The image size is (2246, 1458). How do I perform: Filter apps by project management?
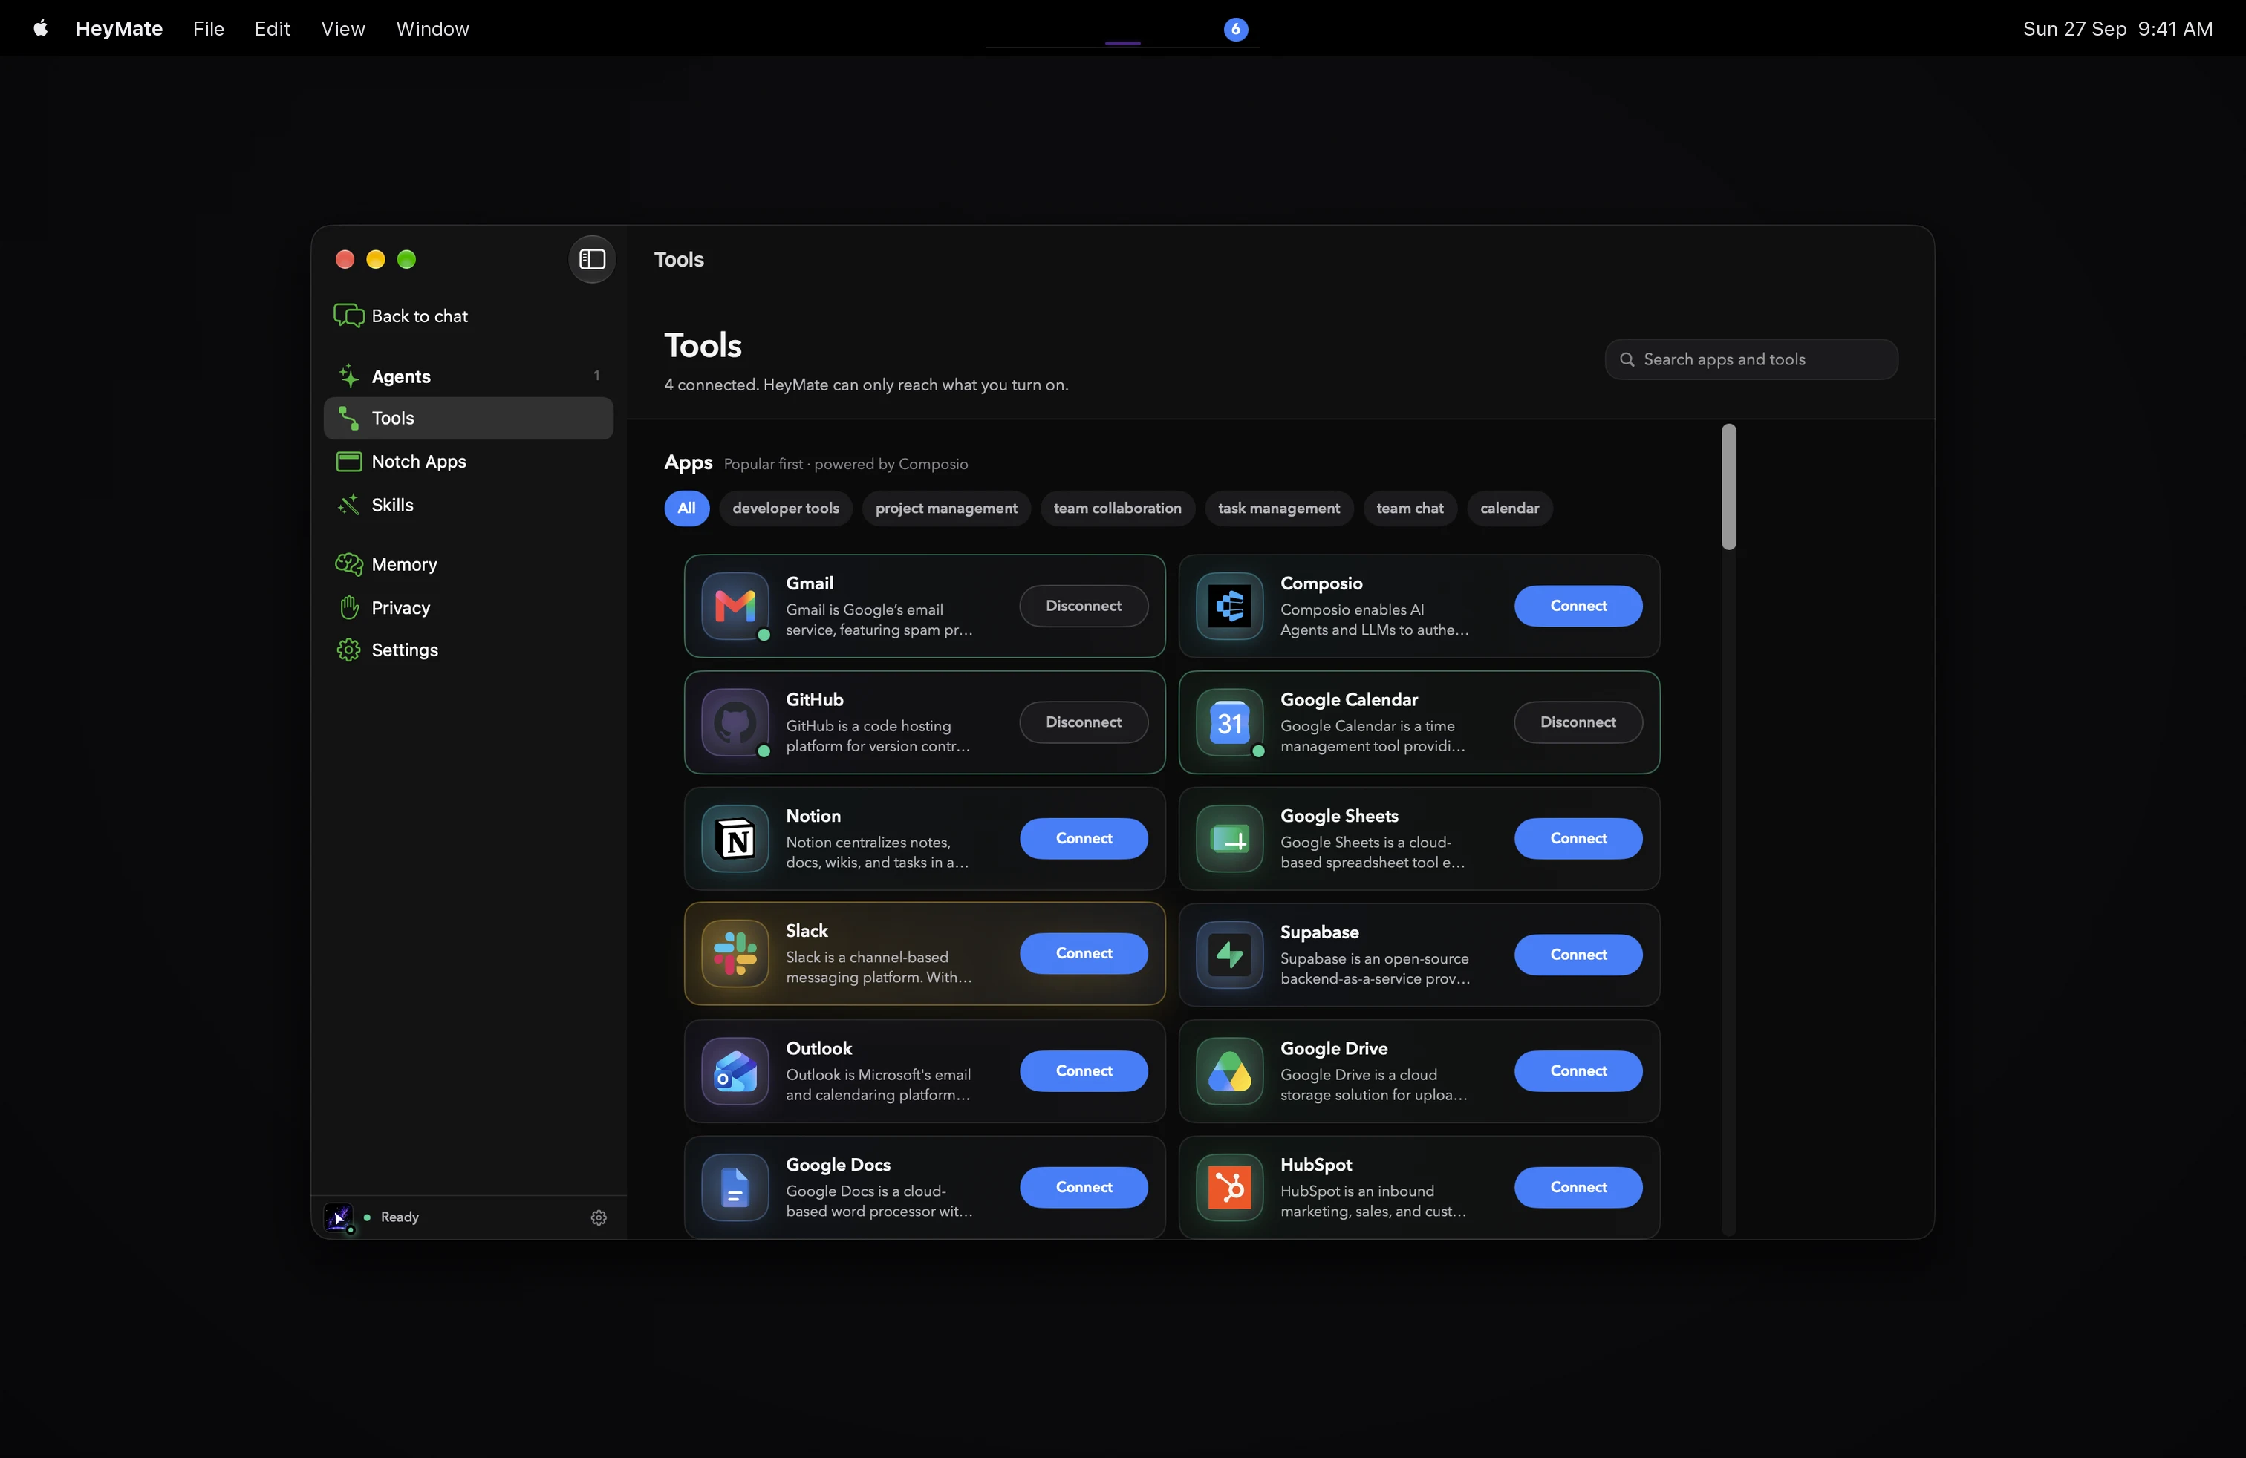pyautogui.click(x=945, y=509)
